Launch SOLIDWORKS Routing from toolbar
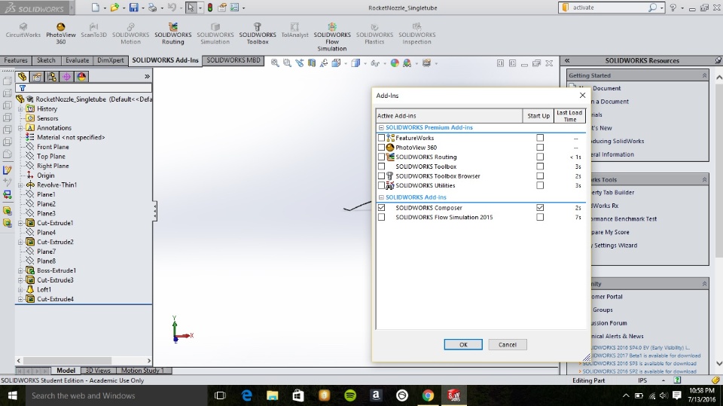This screenshot has width=723, height=406. tap(173, 34)
